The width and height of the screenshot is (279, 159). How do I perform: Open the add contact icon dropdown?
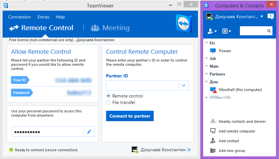click(x=212, y=31)
